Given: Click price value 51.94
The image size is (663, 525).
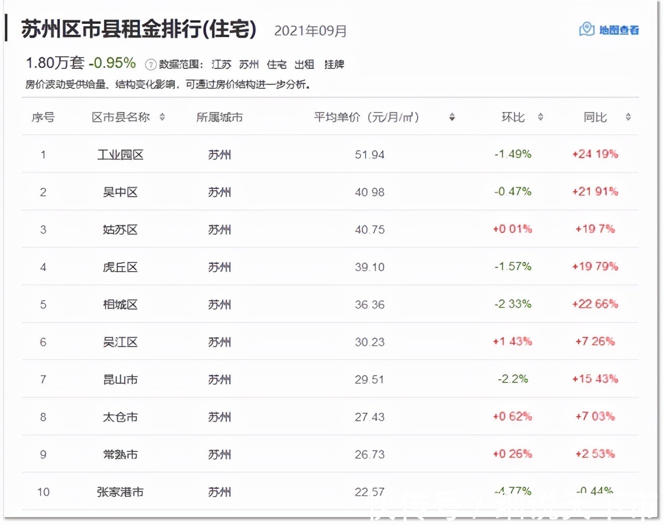Looking at the screenshot, I should pos(370,155).
